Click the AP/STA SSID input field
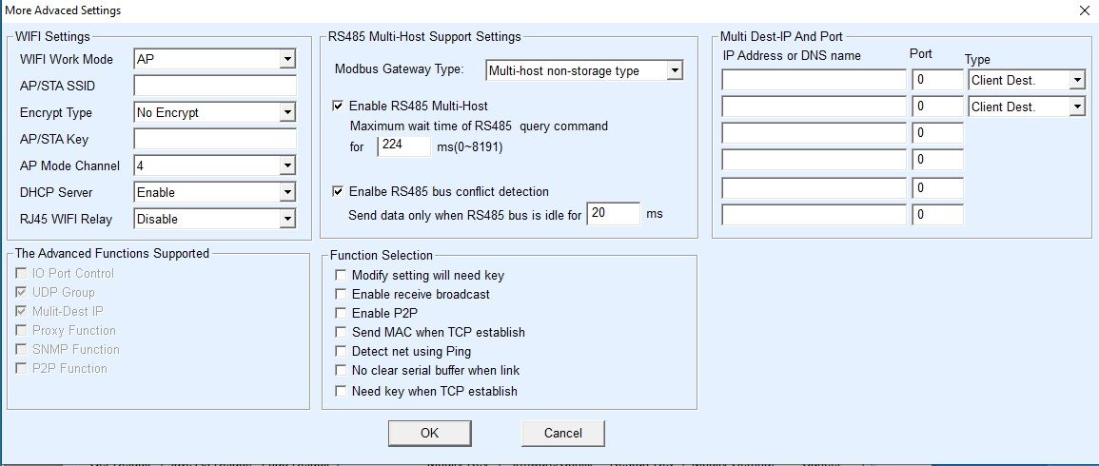 [214, 86]
